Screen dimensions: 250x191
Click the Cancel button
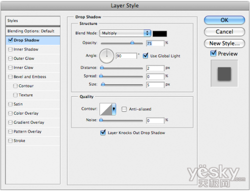click(x=224, y=32)
